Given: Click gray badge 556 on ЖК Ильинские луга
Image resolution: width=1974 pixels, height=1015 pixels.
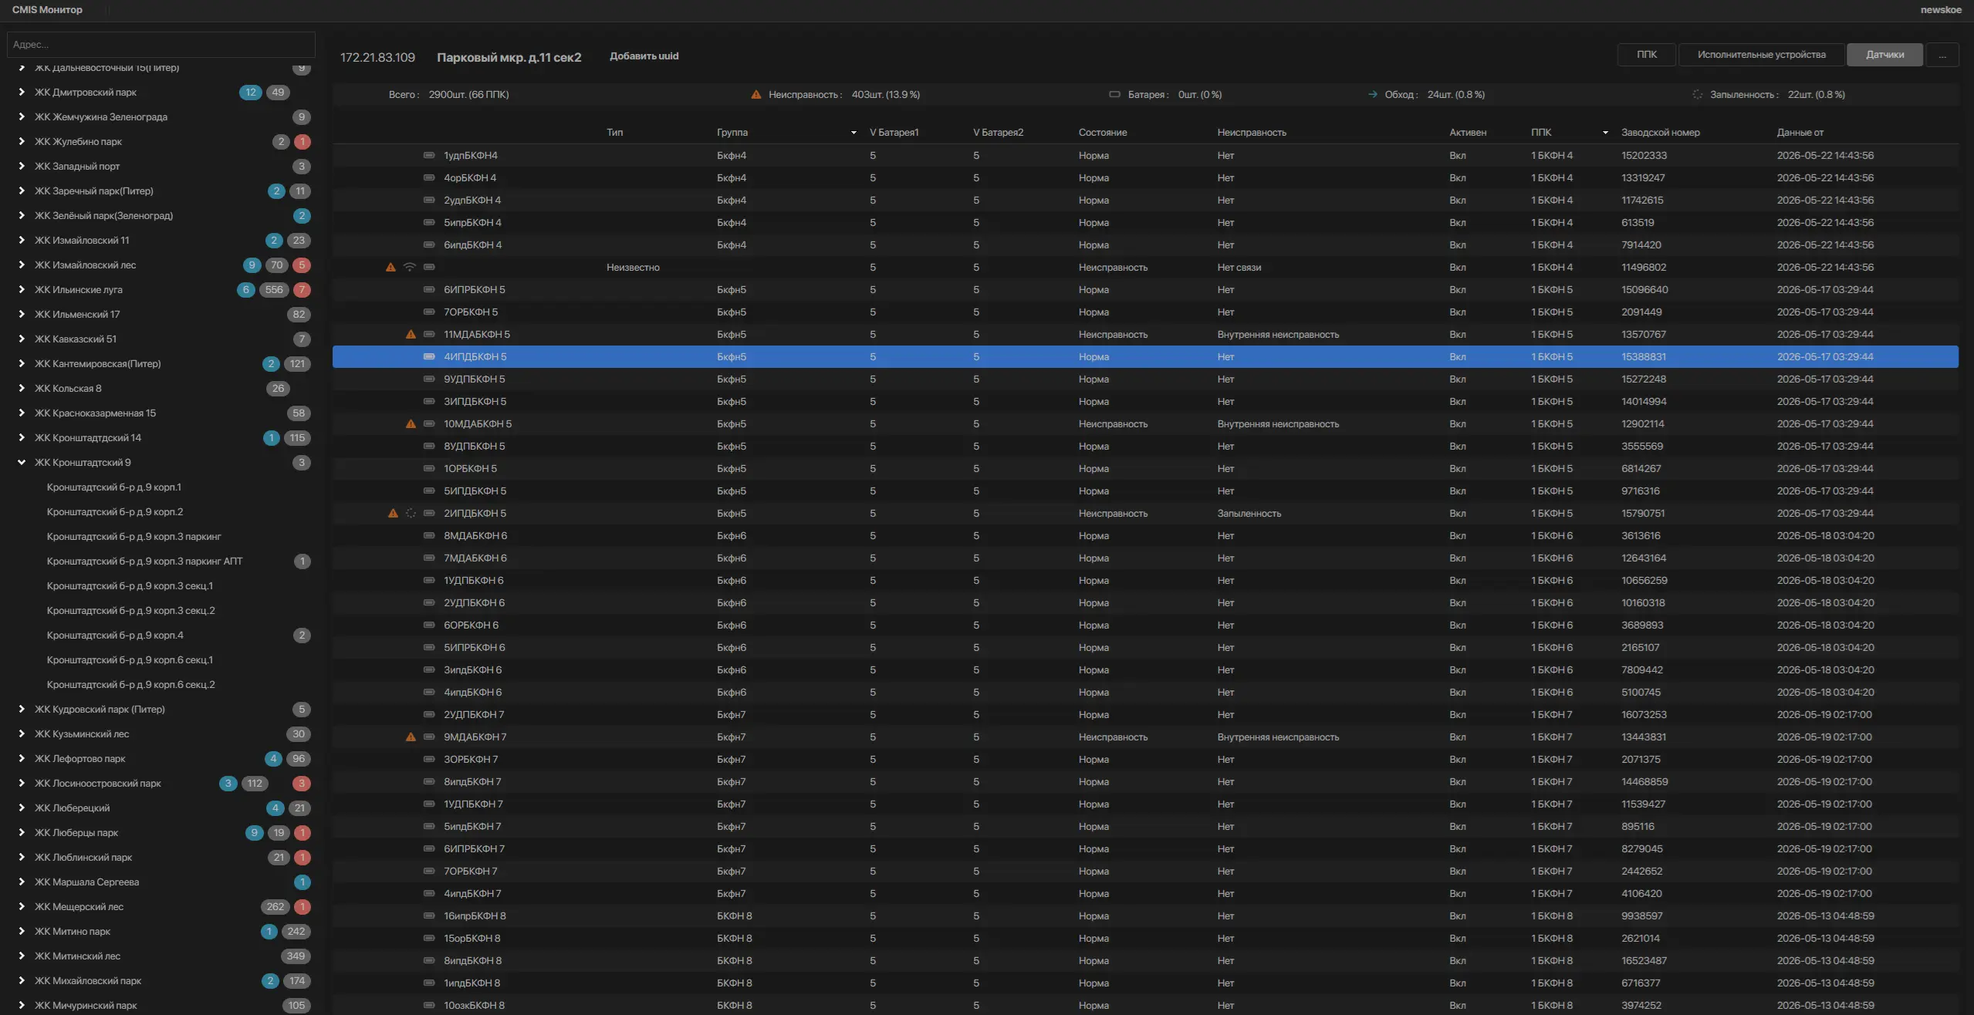Looking at the screenshot, I should point(274,290).
